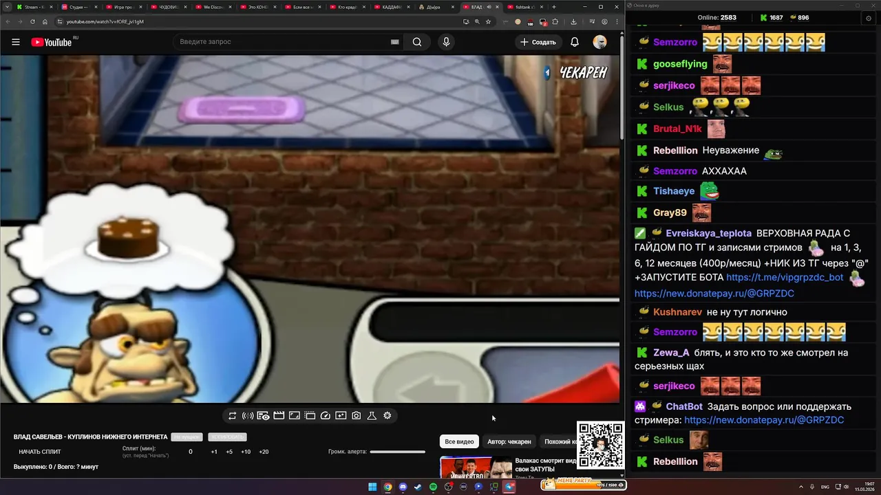Open YouTube notifications bell
881x495 pixels.
point(575,42)
